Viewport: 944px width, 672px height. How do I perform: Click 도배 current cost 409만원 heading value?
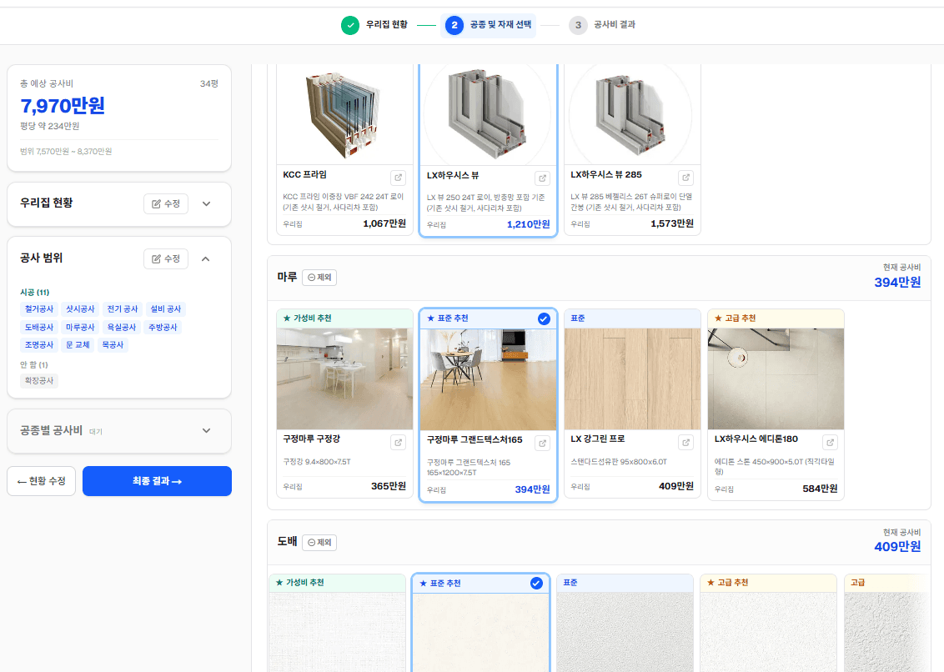coord(897,547)
